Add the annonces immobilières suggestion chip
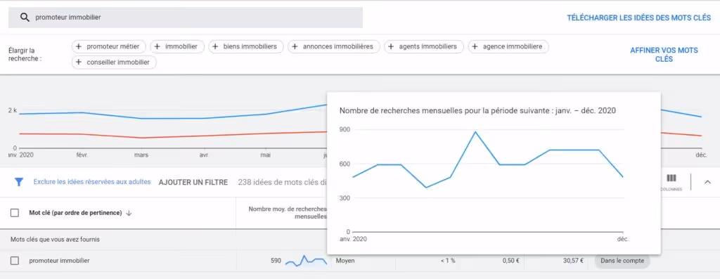The height and width of the screenshot is (279, 720). [x=334, y=46]
